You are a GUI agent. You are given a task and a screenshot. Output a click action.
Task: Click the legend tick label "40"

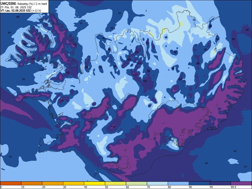pyautogui.click(x=85, y=187)
